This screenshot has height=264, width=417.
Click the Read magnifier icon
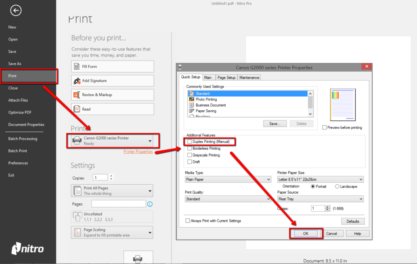(77, 109)
